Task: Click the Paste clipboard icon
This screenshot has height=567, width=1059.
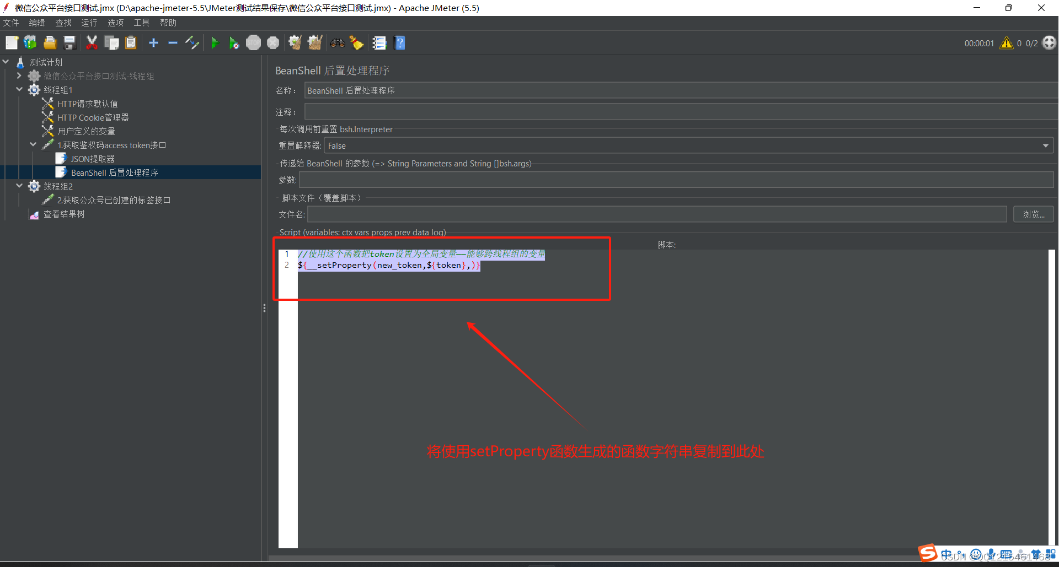Action: coord(131,42)
